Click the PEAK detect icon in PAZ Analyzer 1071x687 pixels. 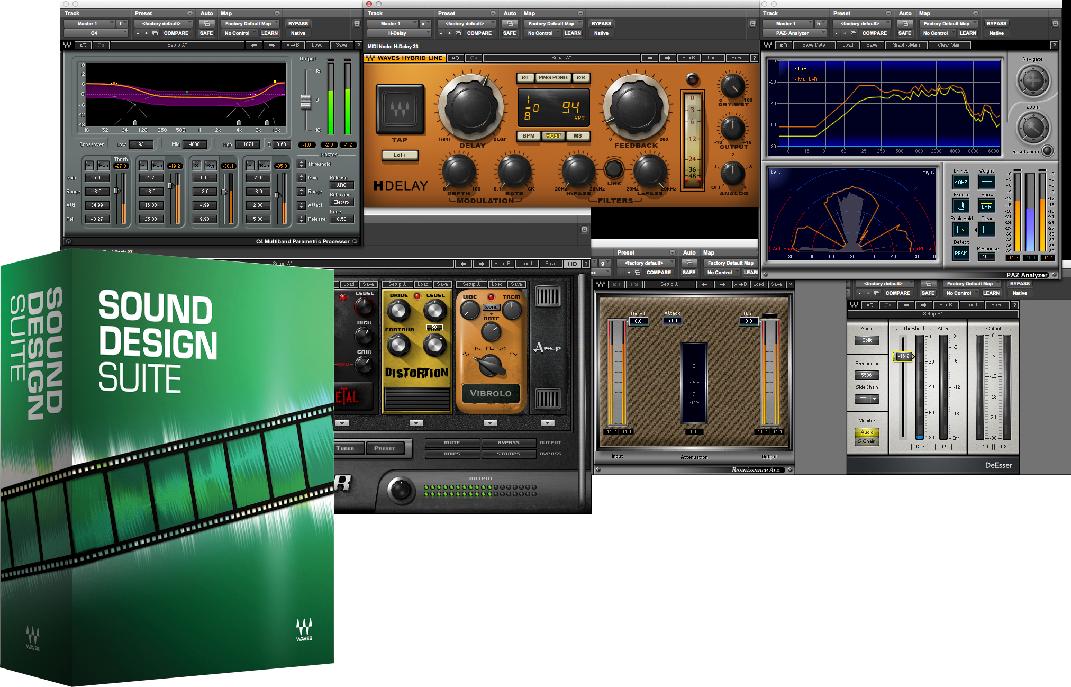(x=960, y=254)
